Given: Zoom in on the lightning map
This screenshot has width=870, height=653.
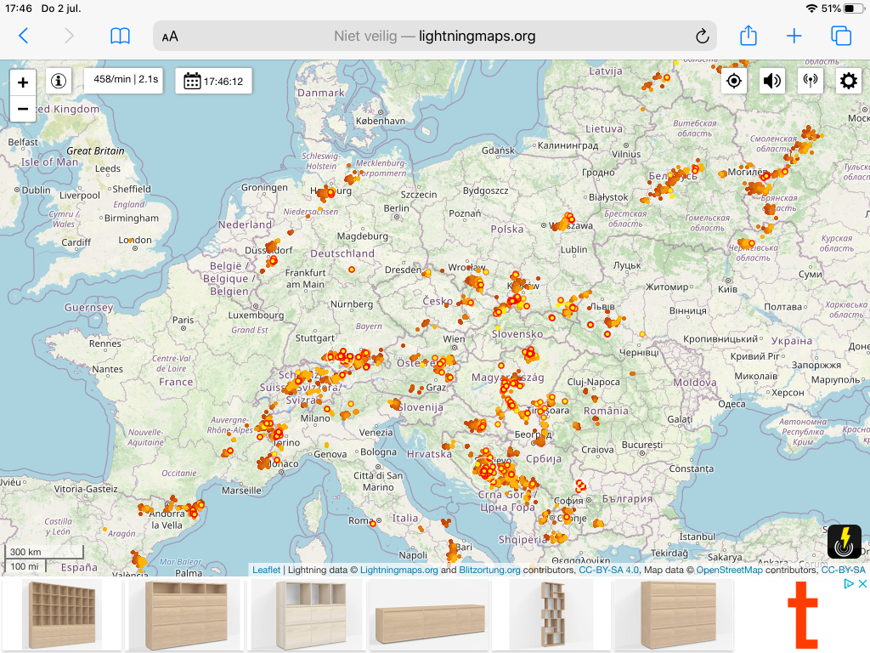Looking at the screenshot, I should 23,82.
